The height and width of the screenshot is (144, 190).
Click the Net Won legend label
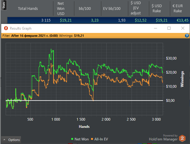82,139
